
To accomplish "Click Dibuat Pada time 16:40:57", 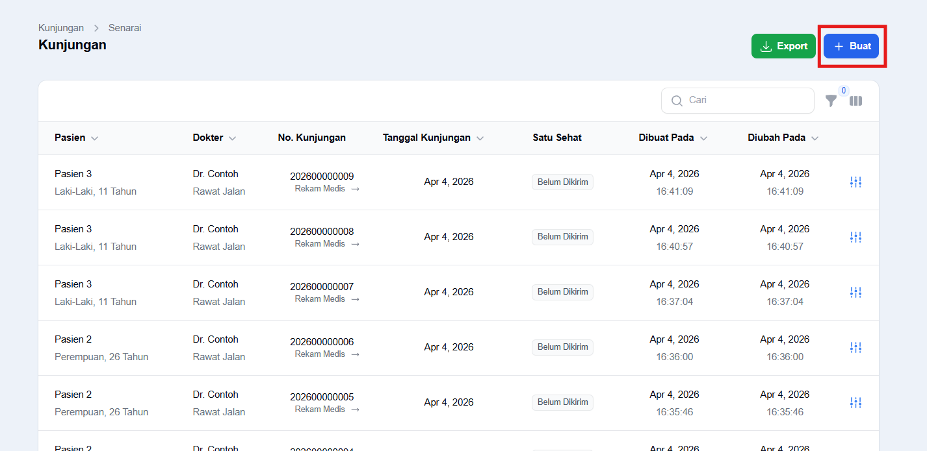I will [x=674, y=247].
